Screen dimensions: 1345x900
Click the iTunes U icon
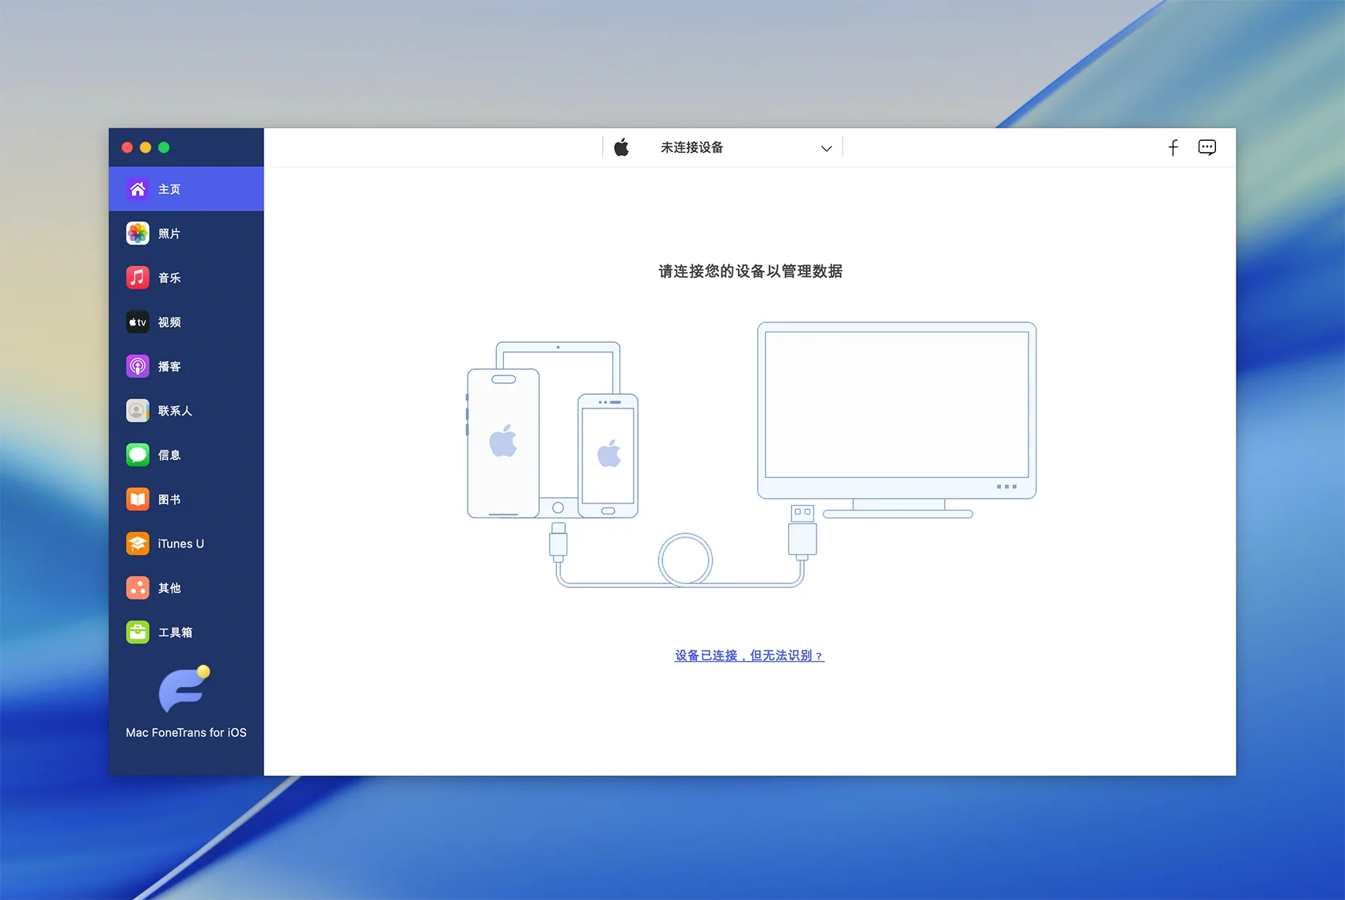pyautogui.click(x=138, y=544)
